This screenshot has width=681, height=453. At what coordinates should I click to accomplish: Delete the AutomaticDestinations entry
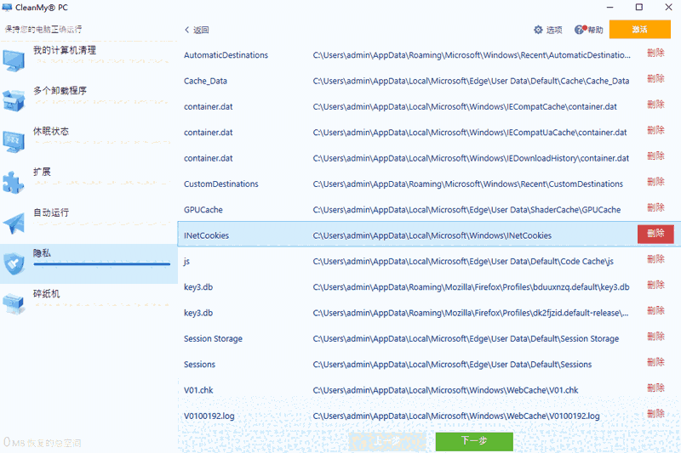click(x=655, y=53)
